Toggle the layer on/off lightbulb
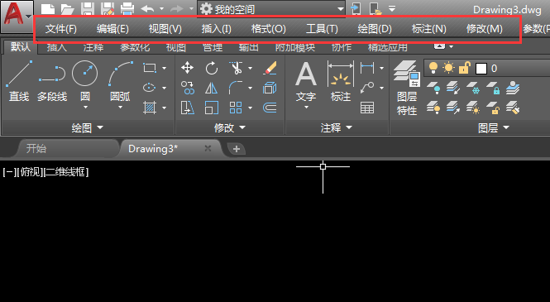Viewport: 550px width, 302px height. (433, 68)
